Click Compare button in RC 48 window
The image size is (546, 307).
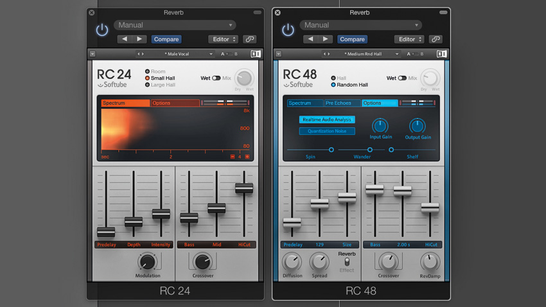tap(353, 39)
